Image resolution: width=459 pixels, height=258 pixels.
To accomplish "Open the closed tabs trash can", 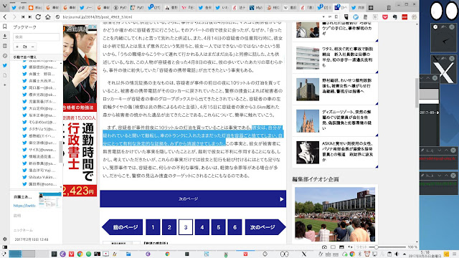I will [x=389, y=8].
